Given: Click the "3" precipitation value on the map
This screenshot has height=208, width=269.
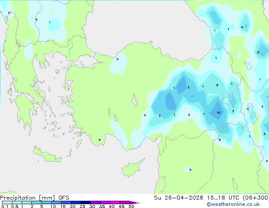Looking at the screenshot, I should pyautogui.click(x=188, y=87).
